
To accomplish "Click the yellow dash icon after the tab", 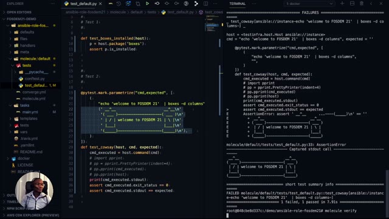I will (111, 4).
